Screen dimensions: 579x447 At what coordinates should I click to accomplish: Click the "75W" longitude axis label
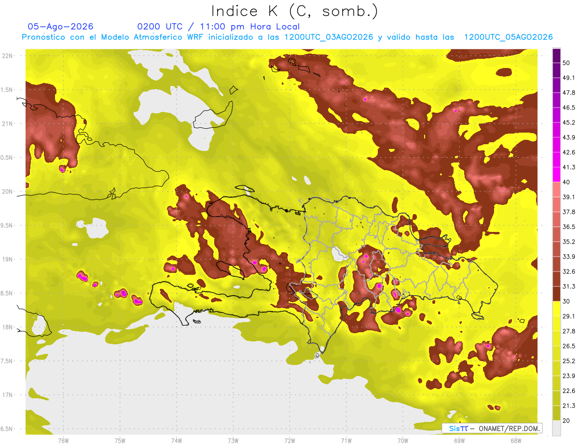(120, 441)
